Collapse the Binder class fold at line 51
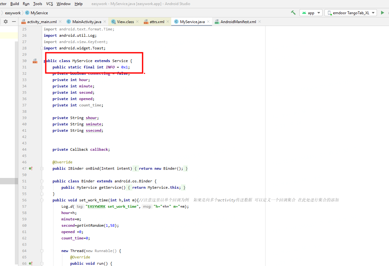The height and width of the screenshot is (266, 389). 41,181
